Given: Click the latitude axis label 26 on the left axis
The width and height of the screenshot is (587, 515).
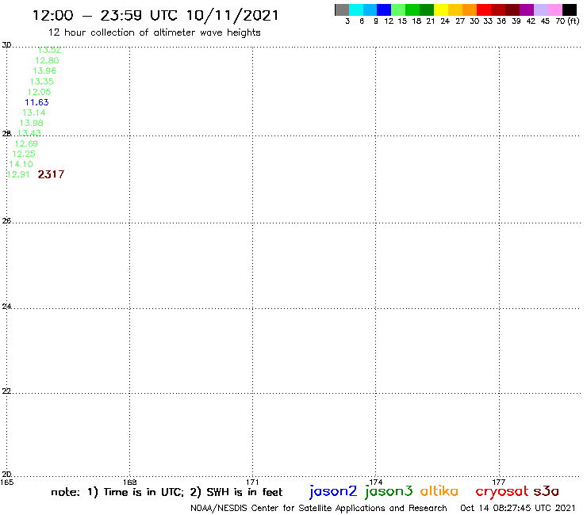Looking at the screenshot, I should (6, 221).
